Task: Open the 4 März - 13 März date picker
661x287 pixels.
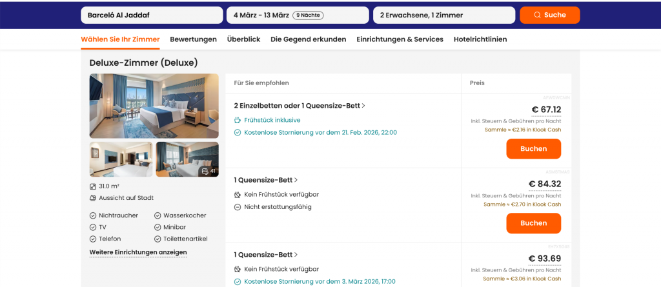Action: pos(297,15)
